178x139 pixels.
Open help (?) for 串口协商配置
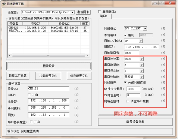[76, 122]
